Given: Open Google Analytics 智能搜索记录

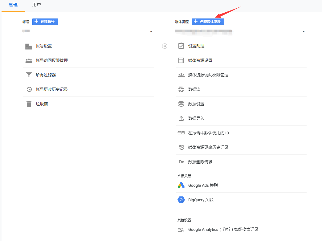Looking at the screenshot, I should pyautogui.click(x=223, y=230).
